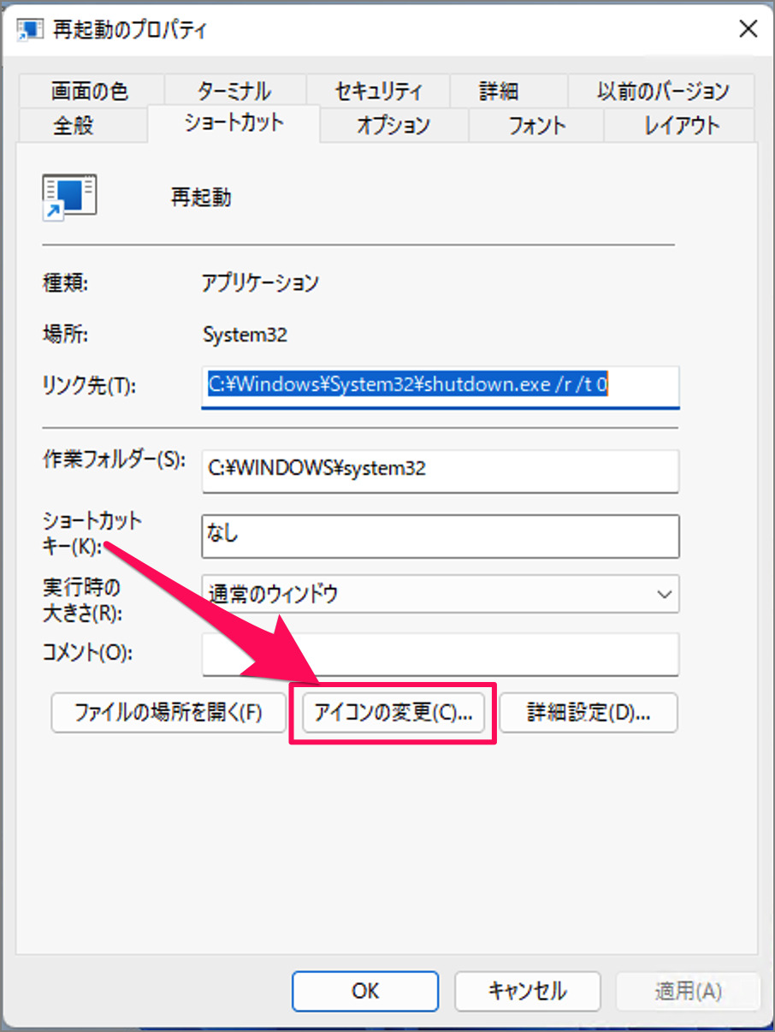Image resolution: width=775 pixels, height=1032 pixels.
Task: Click the コメント(O): label
Action: tap(88, 654)
